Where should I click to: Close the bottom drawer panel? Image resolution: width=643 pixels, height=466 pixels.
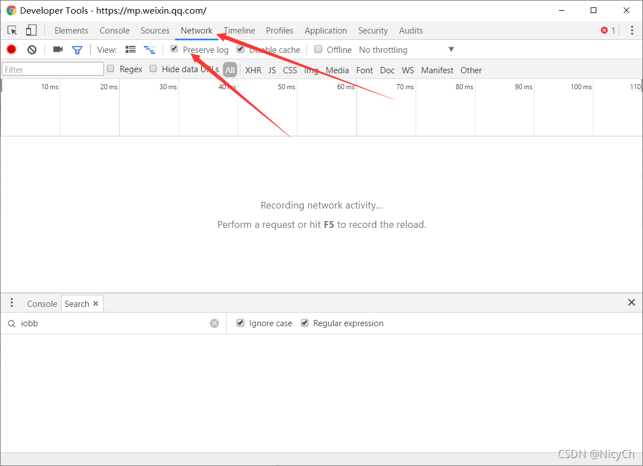pos(632,302)
